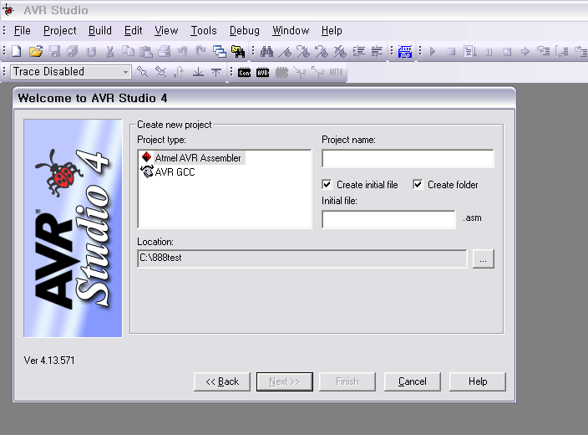The image size is (588, 435).
Task: Click the Help button in the dialog
Action: tap(478, 381)
